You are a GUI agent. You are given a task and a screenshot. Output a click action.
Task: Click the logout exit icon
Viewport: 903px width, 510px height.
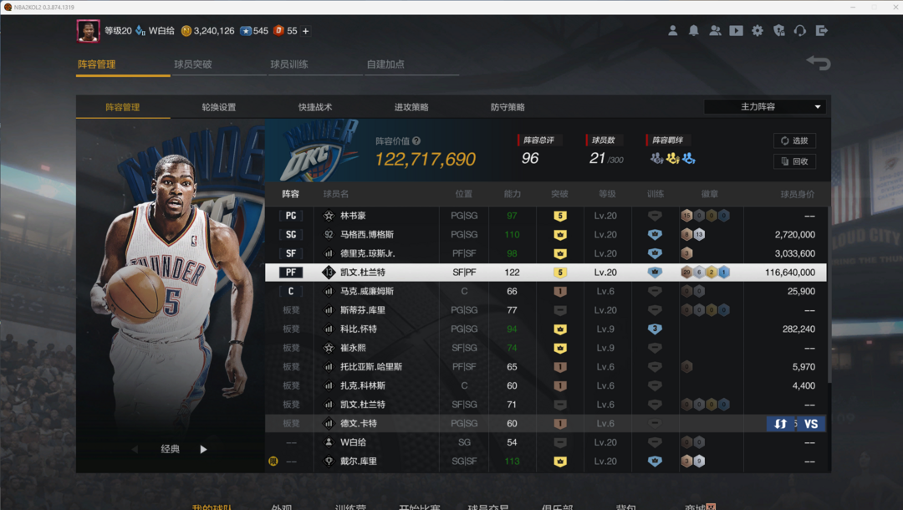(822, 30)
